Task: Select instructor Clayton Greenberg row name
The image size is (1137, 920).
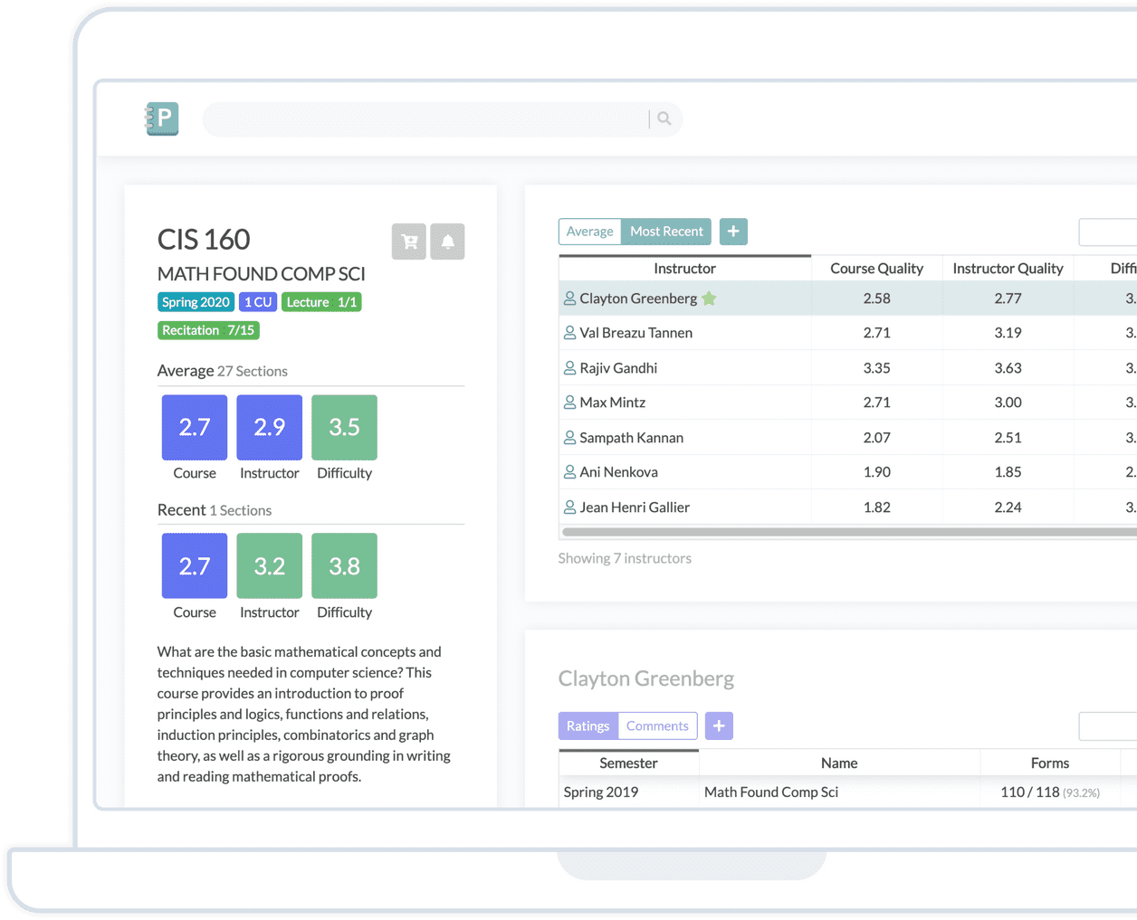Action: click(x=638, y=299)
